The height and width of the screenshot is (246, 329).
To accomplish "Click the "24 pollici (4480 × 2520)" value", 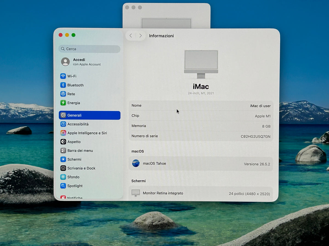I will pyautogui.click(x=249, y=194).
